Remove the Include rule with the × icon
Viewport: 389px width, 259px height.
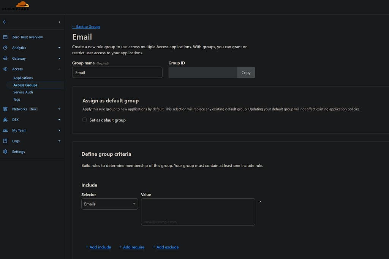[260, 202]
